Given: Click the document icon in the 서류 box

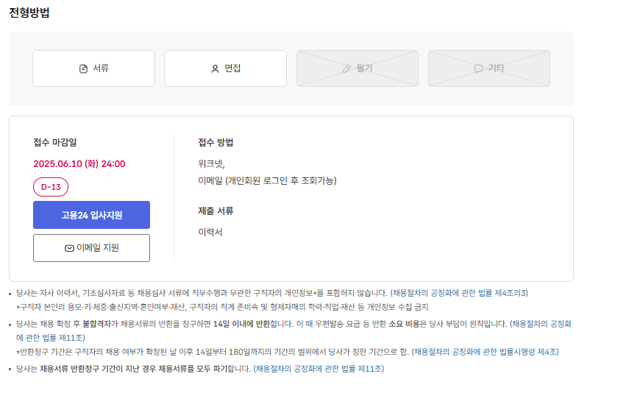Looking at the screenshot, I should click(x=83, y=68).
